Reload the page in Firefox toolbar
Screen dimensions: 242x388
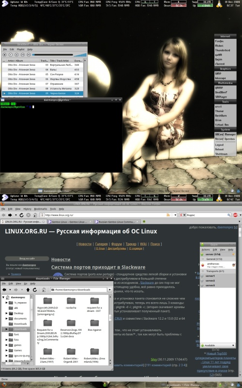21,215
